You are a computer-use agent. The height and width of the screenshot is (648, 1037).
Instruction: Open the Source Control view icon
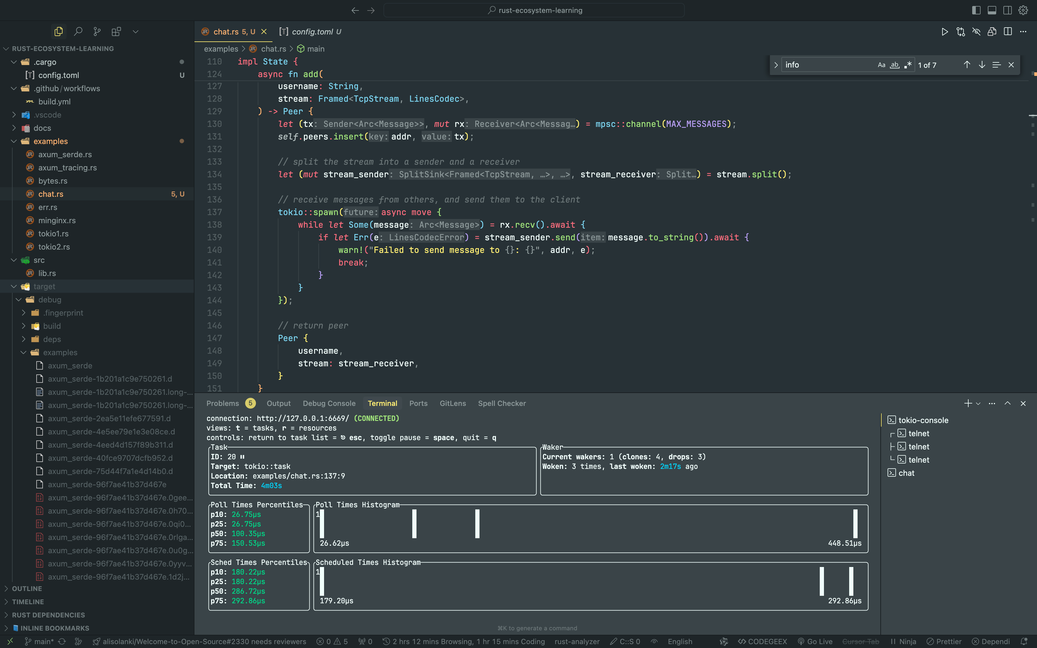(x=97, y=31)
